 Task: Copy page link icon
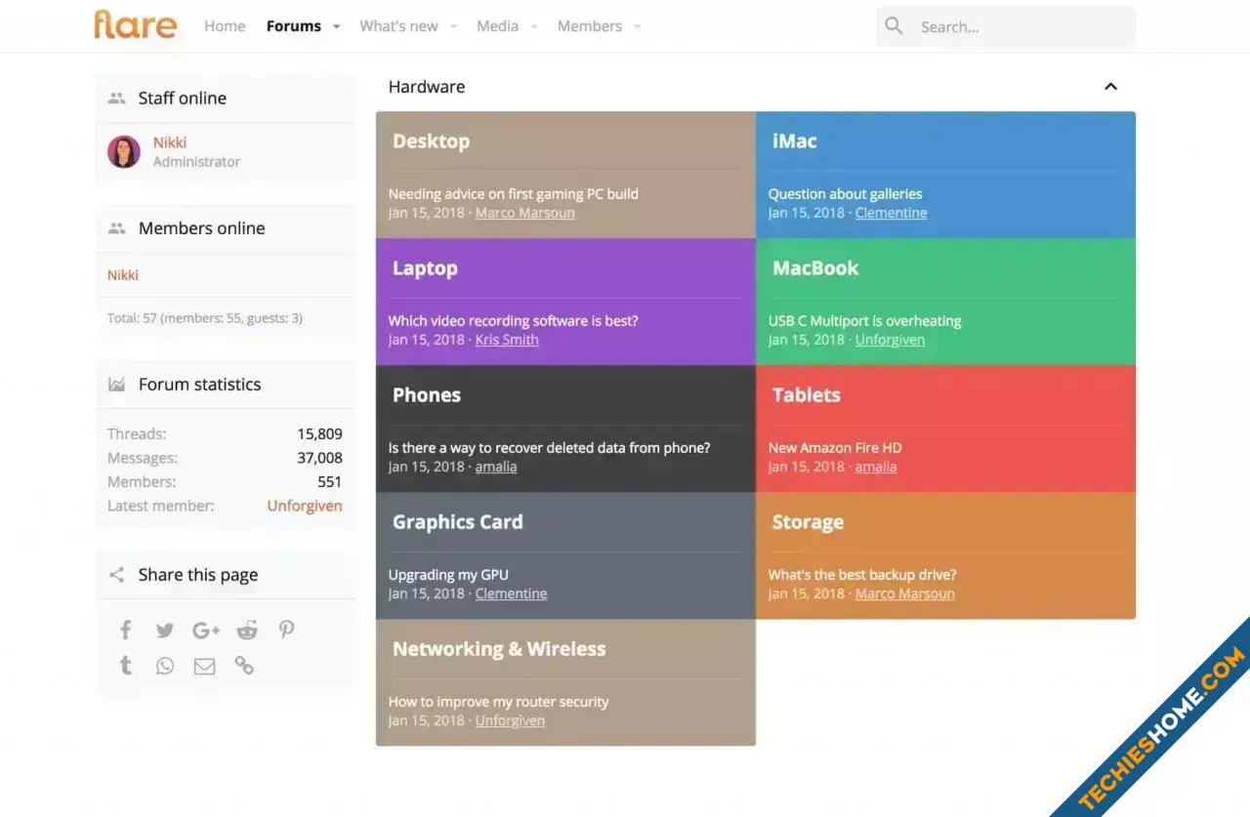244,666
